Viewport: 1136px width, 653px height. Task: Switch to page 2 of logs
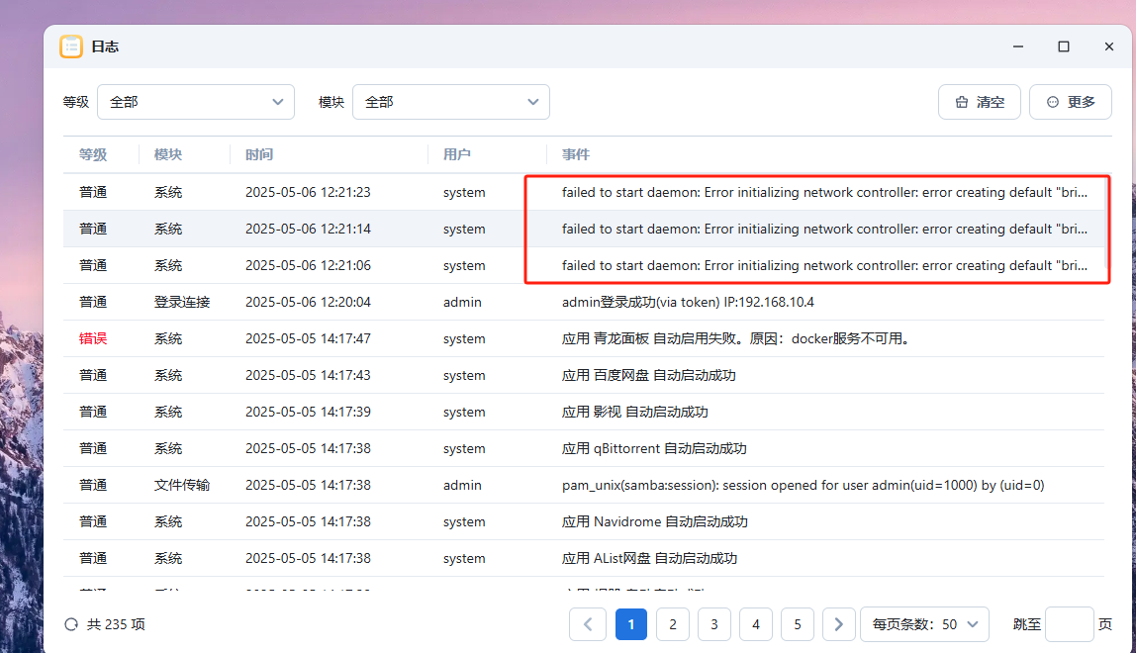tap(673, 624)
